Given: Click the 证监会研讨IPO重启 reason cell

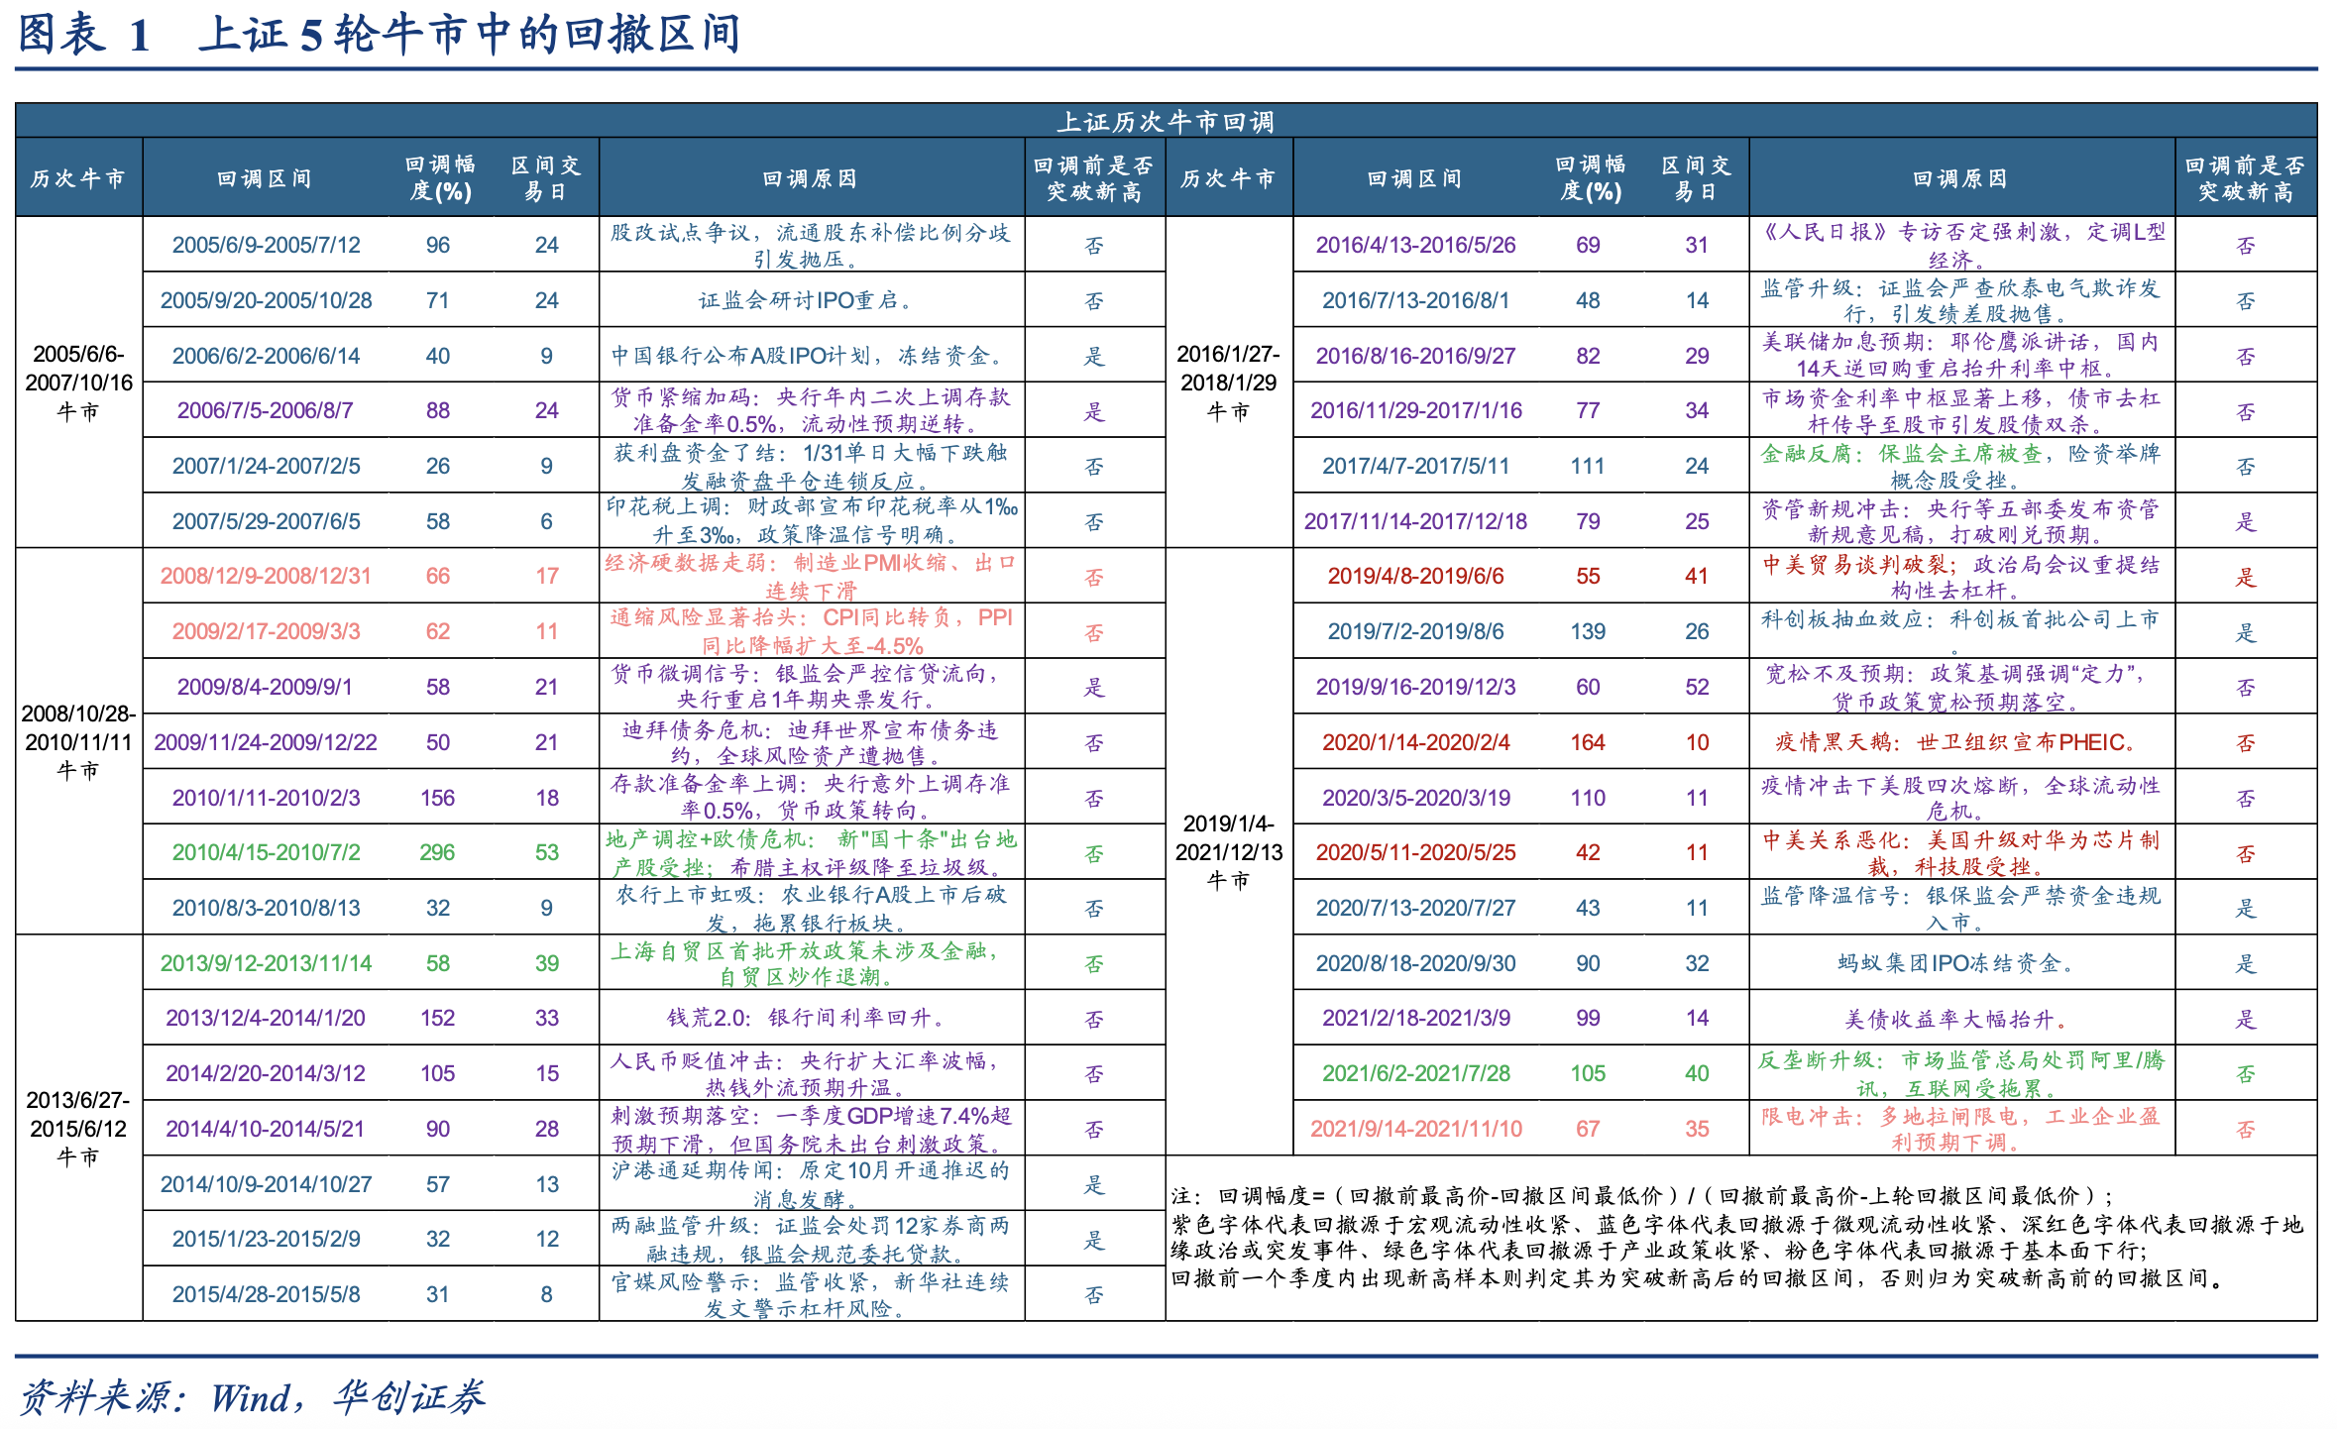Looking at the screenshot, I should (x=805, y=300).
